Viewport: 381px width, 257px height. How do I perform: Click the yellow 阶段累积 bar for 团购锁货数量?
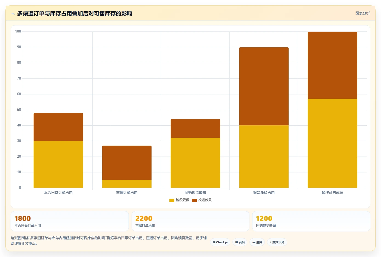(x=195, y=163)
